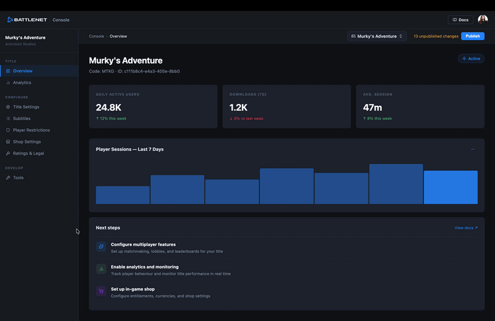
Task: Click the multiplayer features link icon
Action: 101,247
